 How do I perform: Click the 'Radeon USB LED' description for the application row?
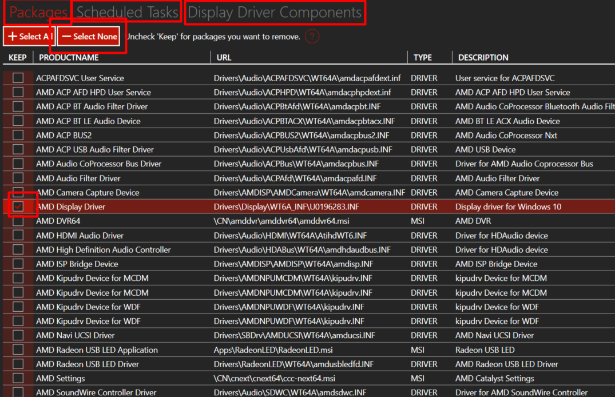tap(485, 350)
